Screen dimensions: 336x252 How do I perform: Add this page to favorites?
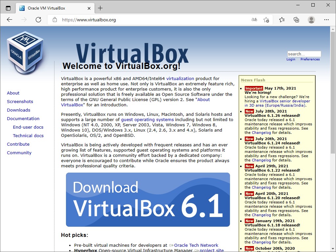266,20
